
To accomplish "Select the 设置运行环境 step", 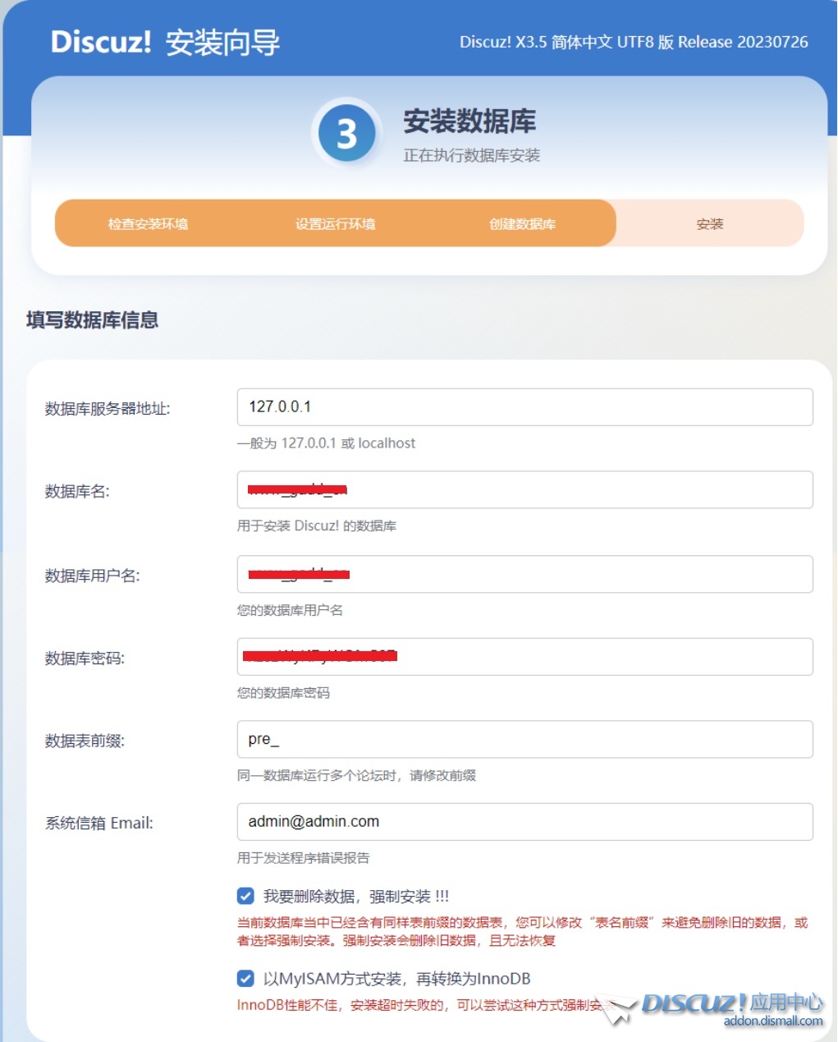I will coord(336,223).
